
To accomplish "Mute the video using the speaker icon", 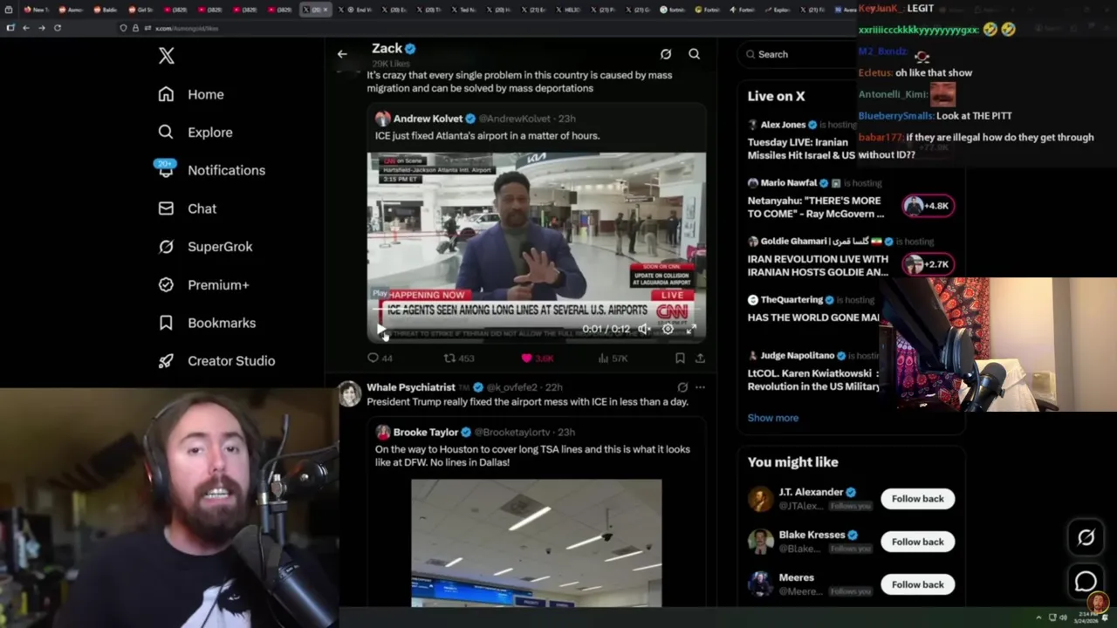I will 643,329.
